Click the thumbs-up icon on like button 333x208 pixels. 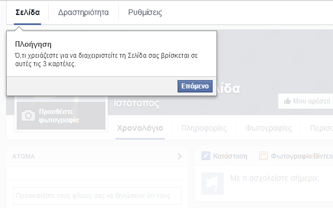point(287,101)
